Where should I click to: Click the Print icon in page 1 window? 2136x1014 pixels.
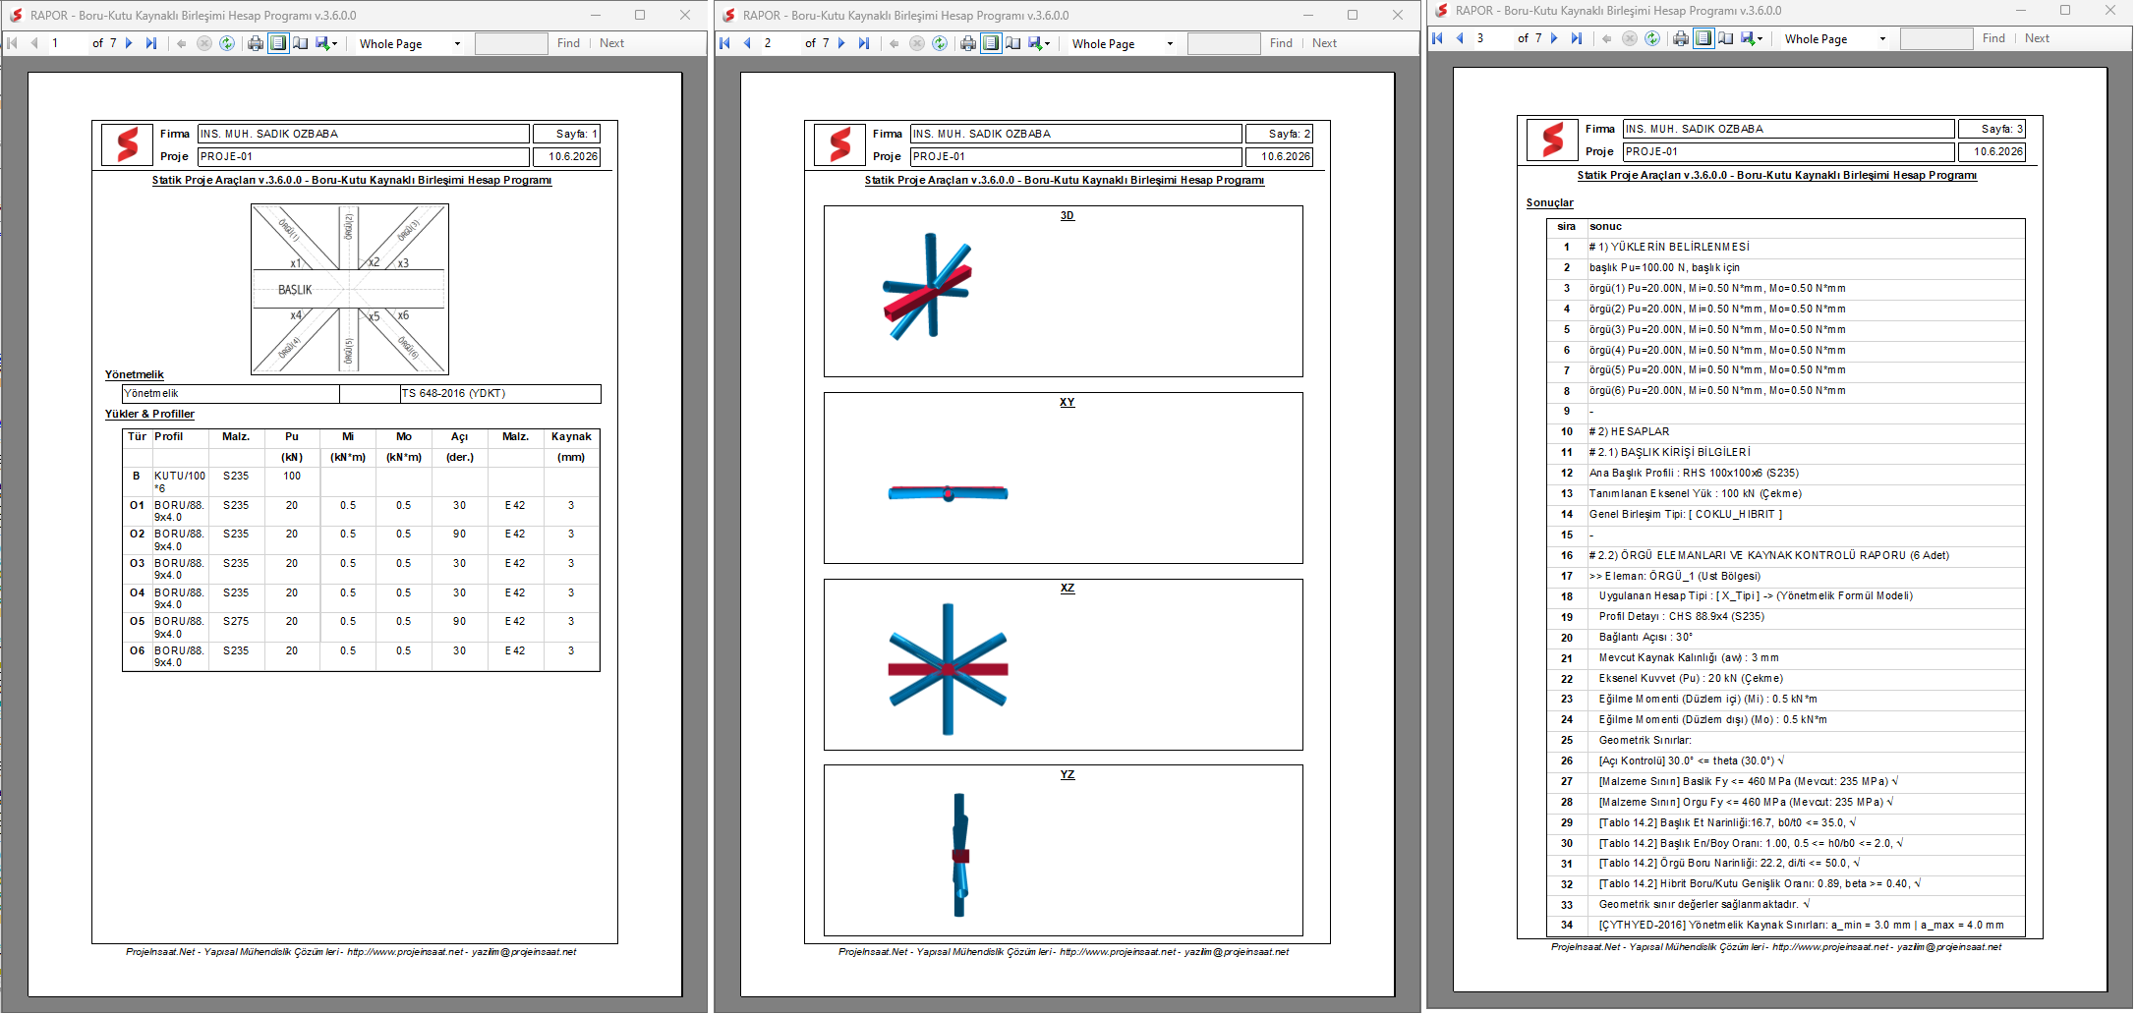(x=256, y=43)
